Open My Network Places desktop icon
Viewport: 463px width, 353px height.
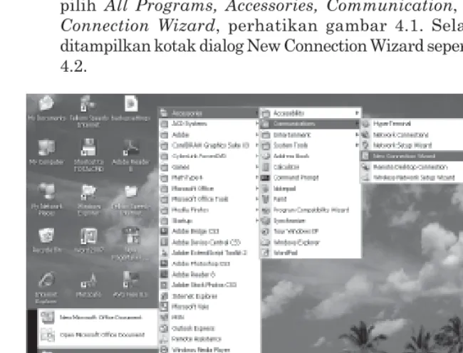point(46,199)
